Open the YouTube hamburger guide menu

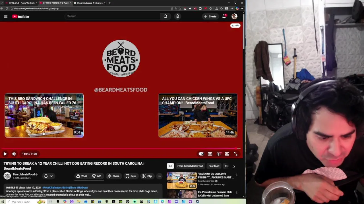tap(6, 16)
